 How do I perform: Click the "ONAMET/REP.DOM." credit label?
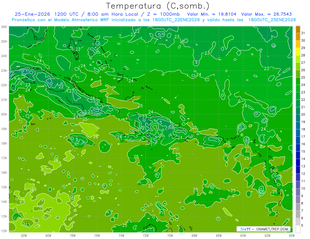click(272, 229)
